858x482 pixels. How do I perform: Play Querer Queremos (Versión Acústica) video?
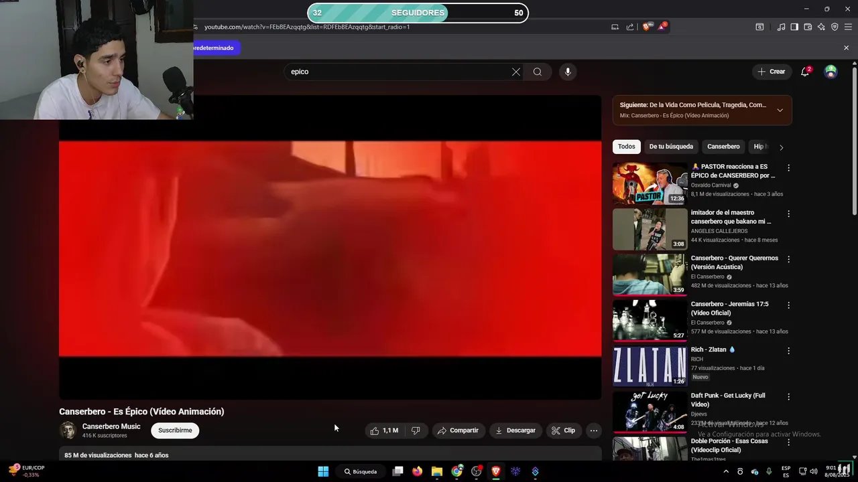tap(650, 274)
